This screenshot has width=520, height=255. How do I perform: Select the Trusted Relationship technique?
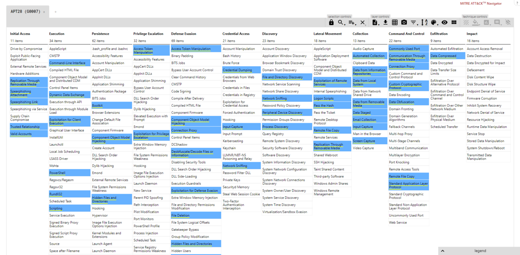tap(29, 127)
